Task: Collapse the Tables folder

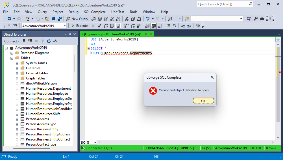Action: tap(12, 58)
